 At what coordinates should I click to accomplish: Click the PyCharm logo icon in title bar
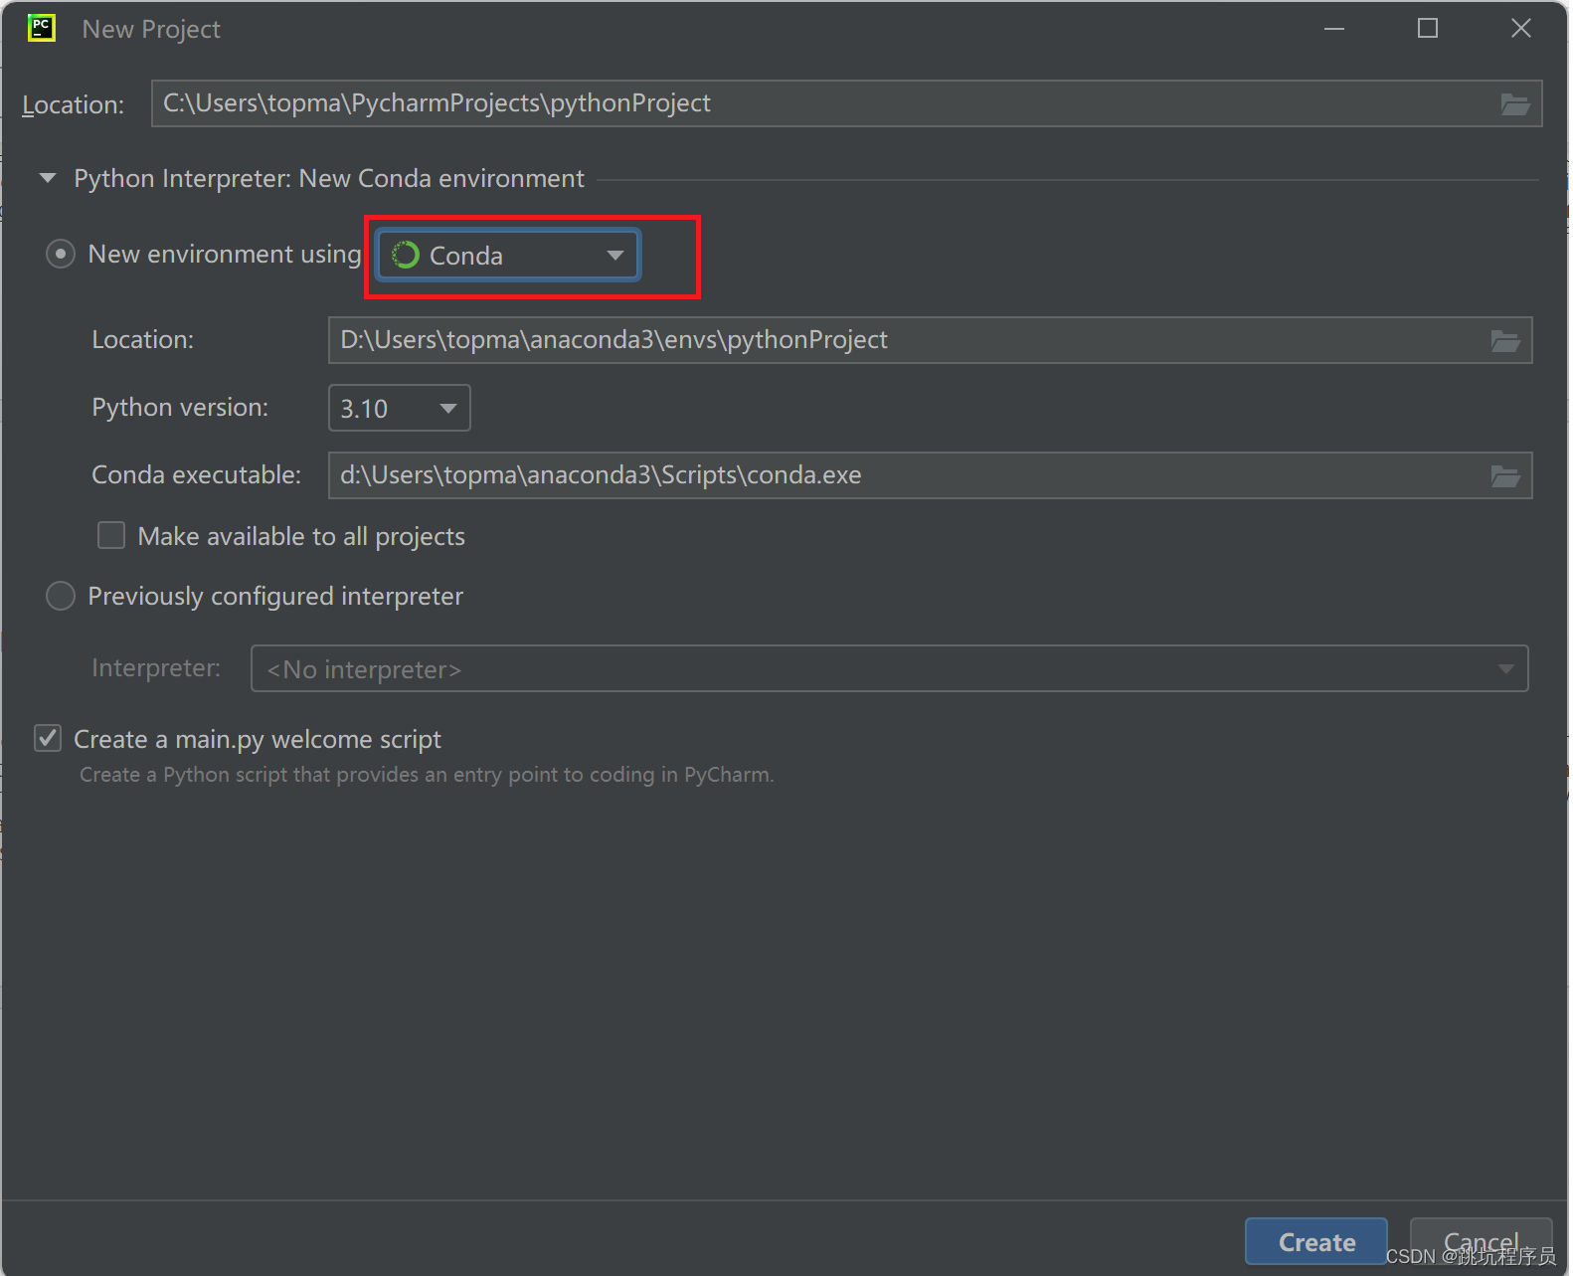coord(42,28)
